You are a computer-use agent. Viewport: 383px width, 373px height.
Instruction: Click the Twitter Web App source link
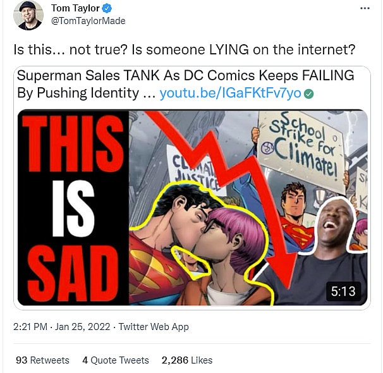[x=154, y=327]
